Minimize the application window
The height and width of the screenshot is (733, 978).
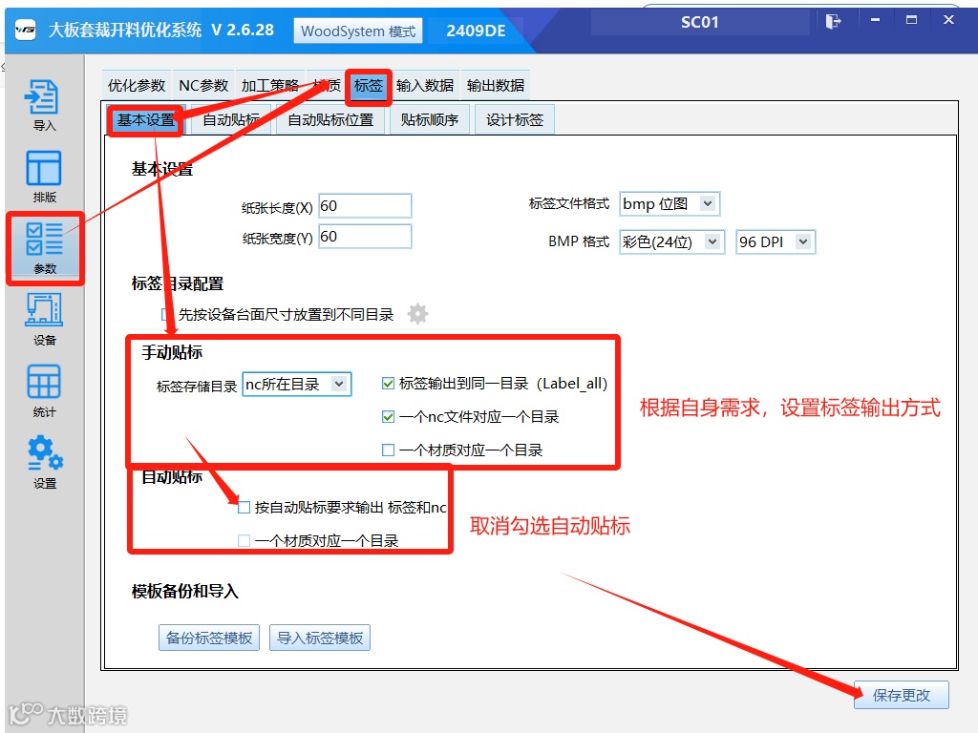tap(875, 21)
